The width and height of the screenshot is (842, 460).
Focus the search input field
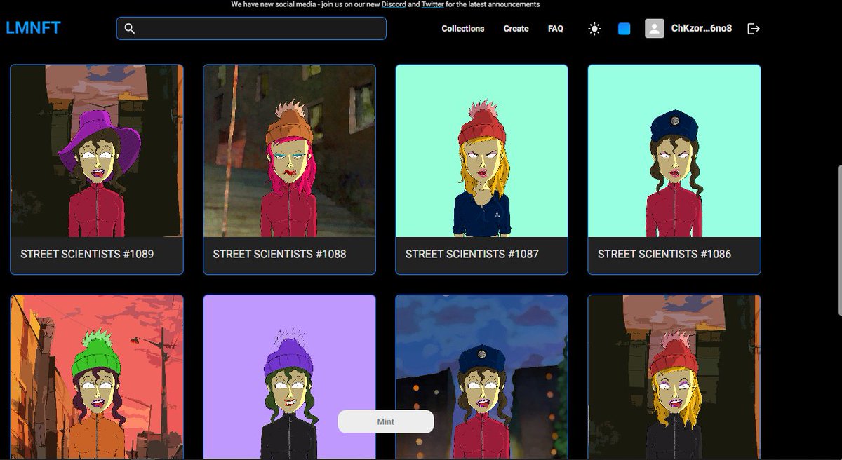point(251,28)
